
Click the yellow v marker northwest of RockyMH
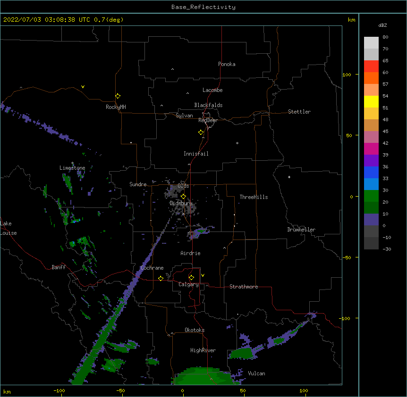[83, 87]
